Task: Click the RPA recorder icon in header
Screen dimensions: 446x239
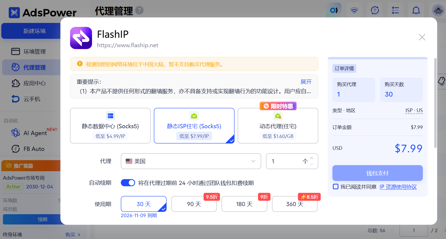Action: (334, 10)
